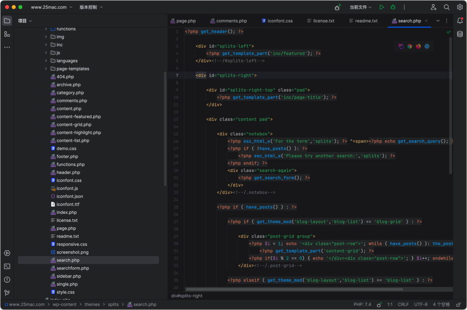Viewport: 467px width, 310px height.
Task: Open the Problems tool window icon
Action: point(7,280)
